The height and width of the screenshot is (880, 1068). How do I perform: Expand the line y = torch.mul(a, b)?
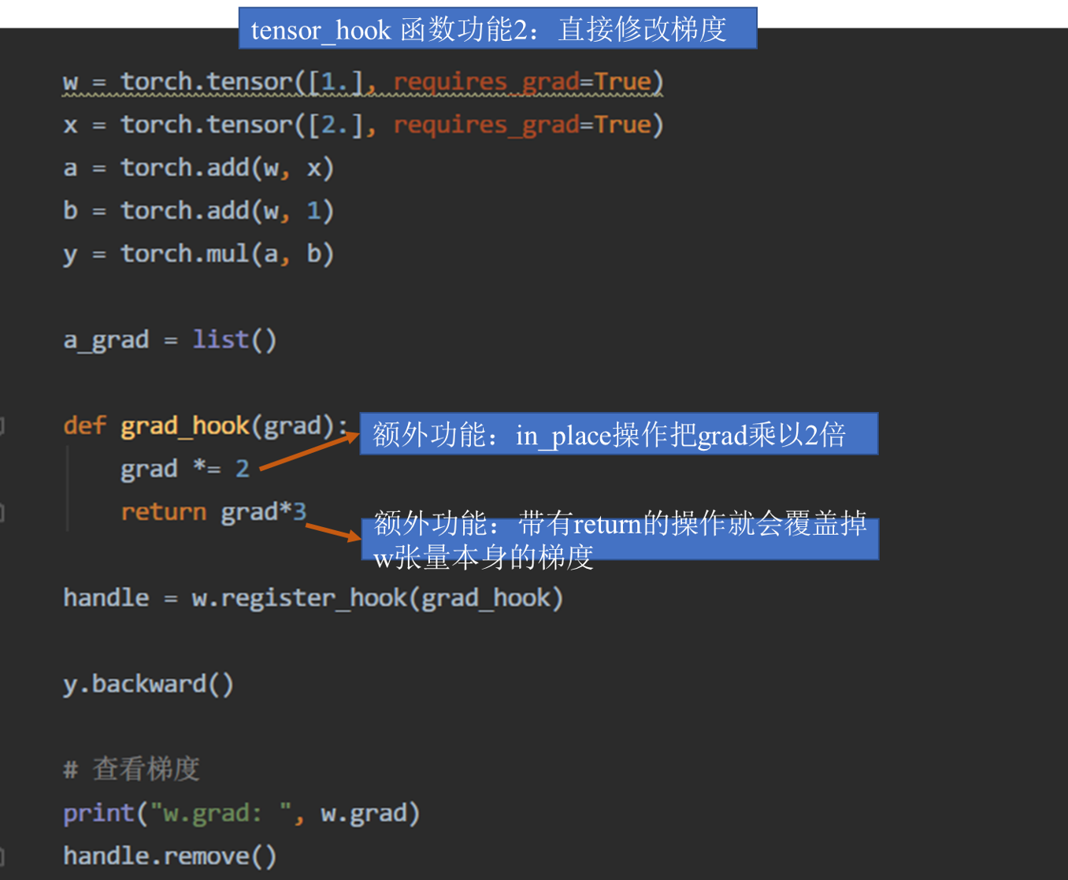coord(198,253)
